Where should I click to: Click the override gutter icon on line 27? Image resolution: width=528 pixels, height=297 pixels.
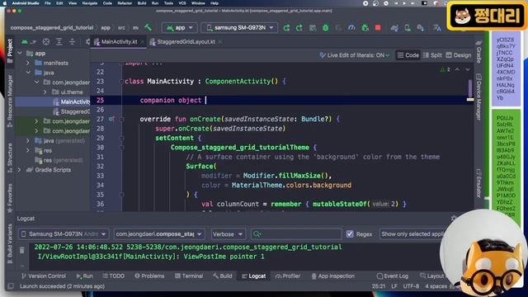coord(111,119)
